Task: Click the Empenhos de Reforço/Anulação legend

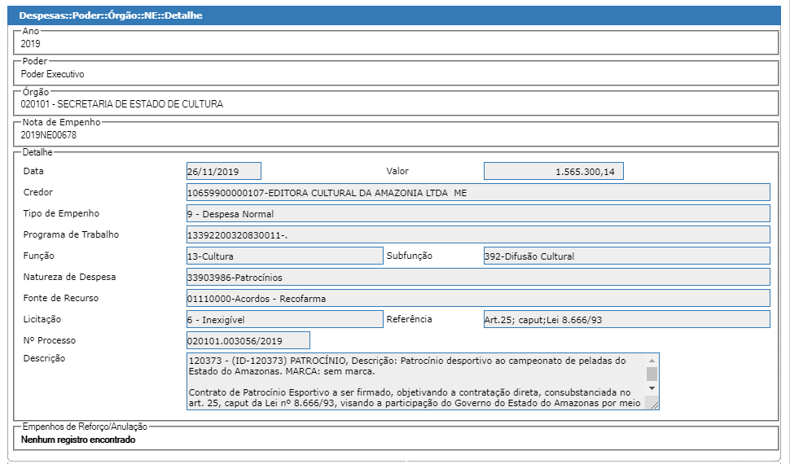Action: click(x=85, y=427)
